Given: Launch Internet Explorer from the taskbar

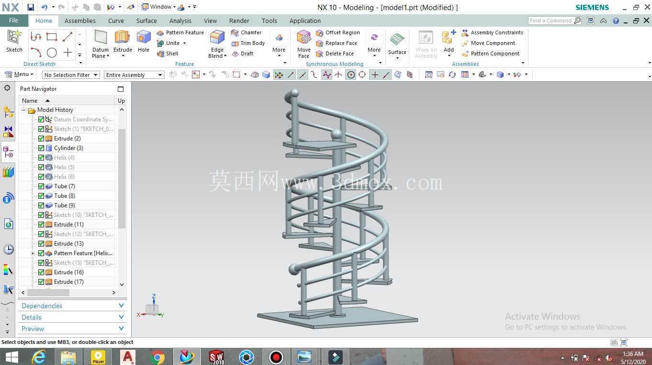Looking at the screenshot, I should tap(39, 357).
